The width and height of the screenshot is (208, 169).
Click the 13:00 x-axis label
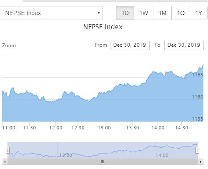point(104,128)
